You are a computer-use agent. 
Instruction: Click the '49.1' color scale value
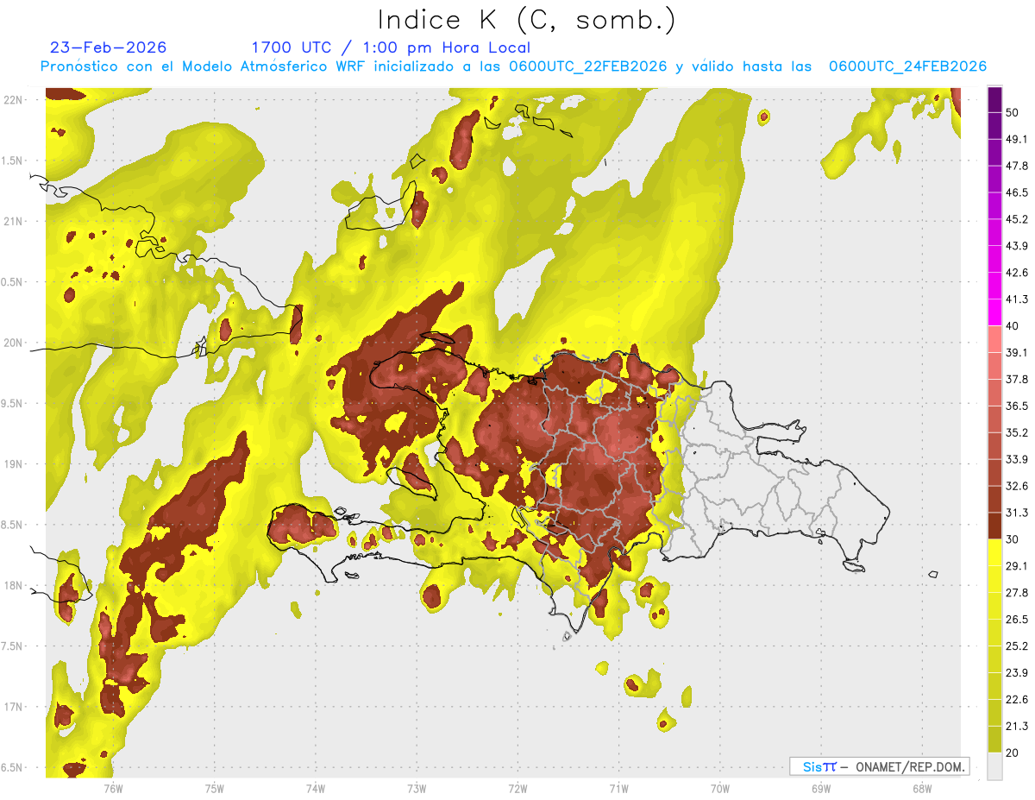coord(1017,140)
